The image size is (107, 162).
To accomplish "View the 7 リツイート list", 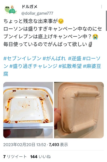I will [x=15, y=157].
